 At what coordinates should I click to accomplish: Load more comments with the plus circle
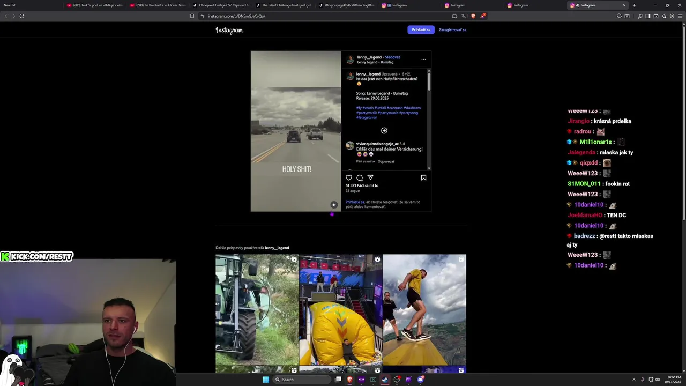(x=384, y=130)
